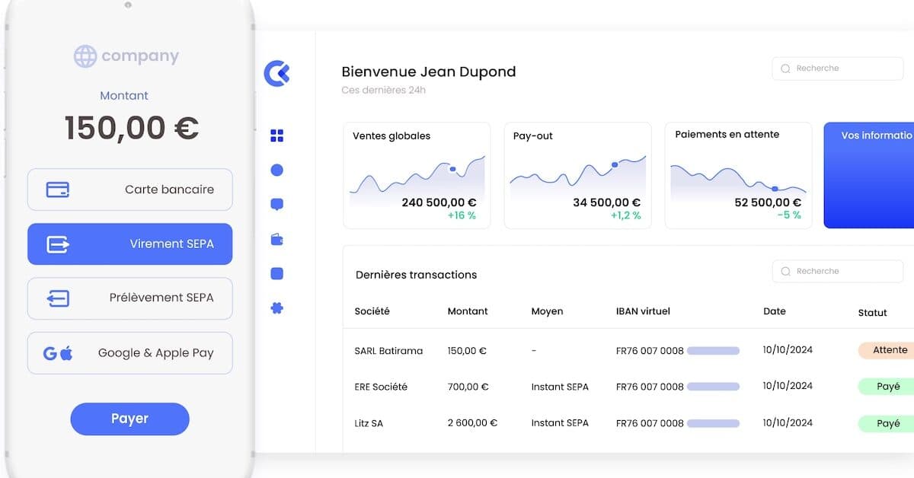The height and width of the screenshot is (478, 914).
Task: Click the data point on Ventes globales chart
Action: 452,169
